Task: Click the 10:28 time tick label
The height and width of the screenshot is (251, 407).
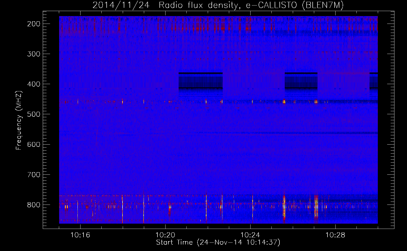Action: [x=335, y=235]
